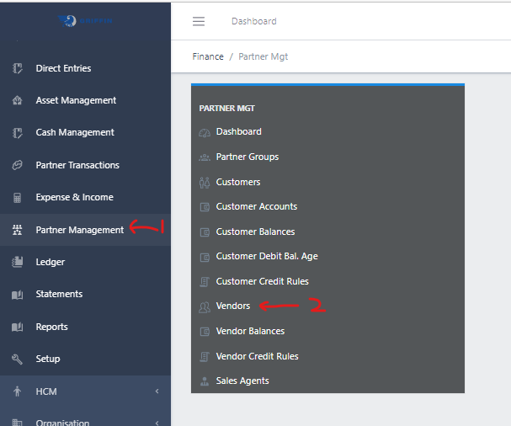
Task: Click the Griffin logo in the sidebar
Action: pyautogui.click(x=85, y=21)
